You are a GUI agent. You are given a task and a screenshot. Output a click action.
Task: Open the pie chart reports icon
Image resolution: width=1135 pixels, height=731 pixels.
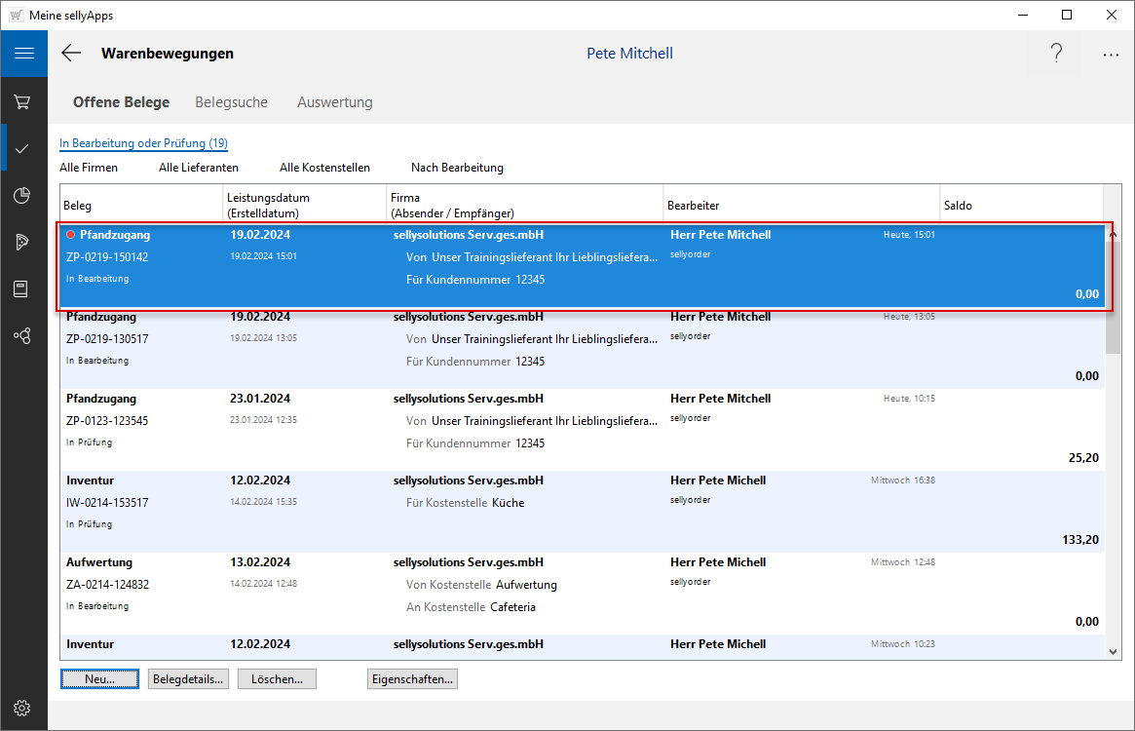pos(22,196)
